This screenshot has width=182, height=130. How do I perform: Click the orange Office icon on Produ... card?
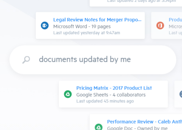[x=160, y=25]
